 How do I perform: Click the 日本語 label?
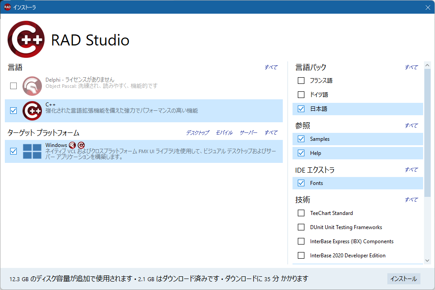(319, 109)
